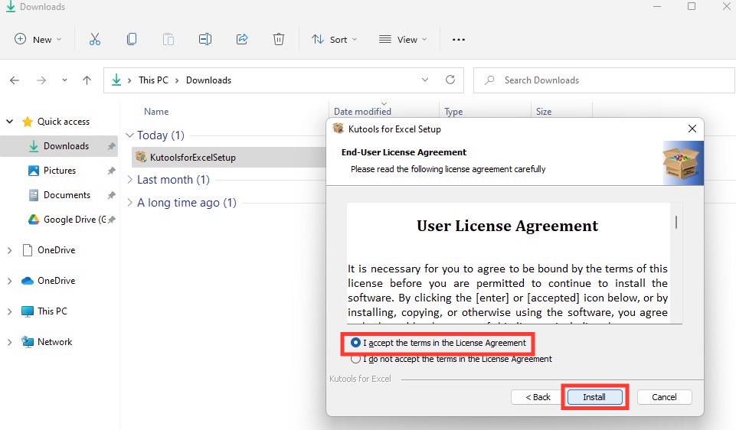Select I do not accept radio button
Image resolution: width=736 pixels, height=430 pixels.
pos(355,359)
